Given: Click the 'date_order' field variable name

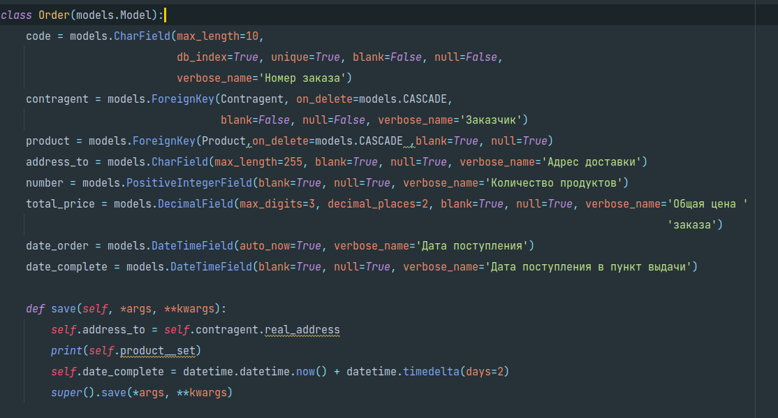Looking at the screenshot, I should [57, 246].
